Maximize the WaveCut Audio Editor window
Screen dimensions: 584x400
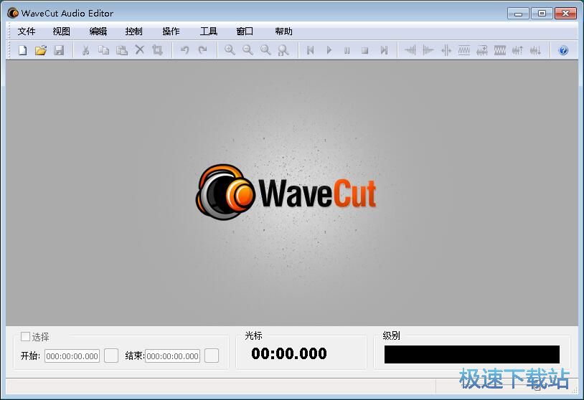point(542,14)
